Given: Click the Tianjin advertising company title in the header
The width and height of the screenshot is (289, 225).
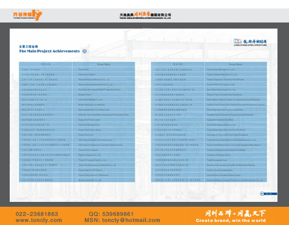Looking at the screenshot, I should (x=145, y=15).
